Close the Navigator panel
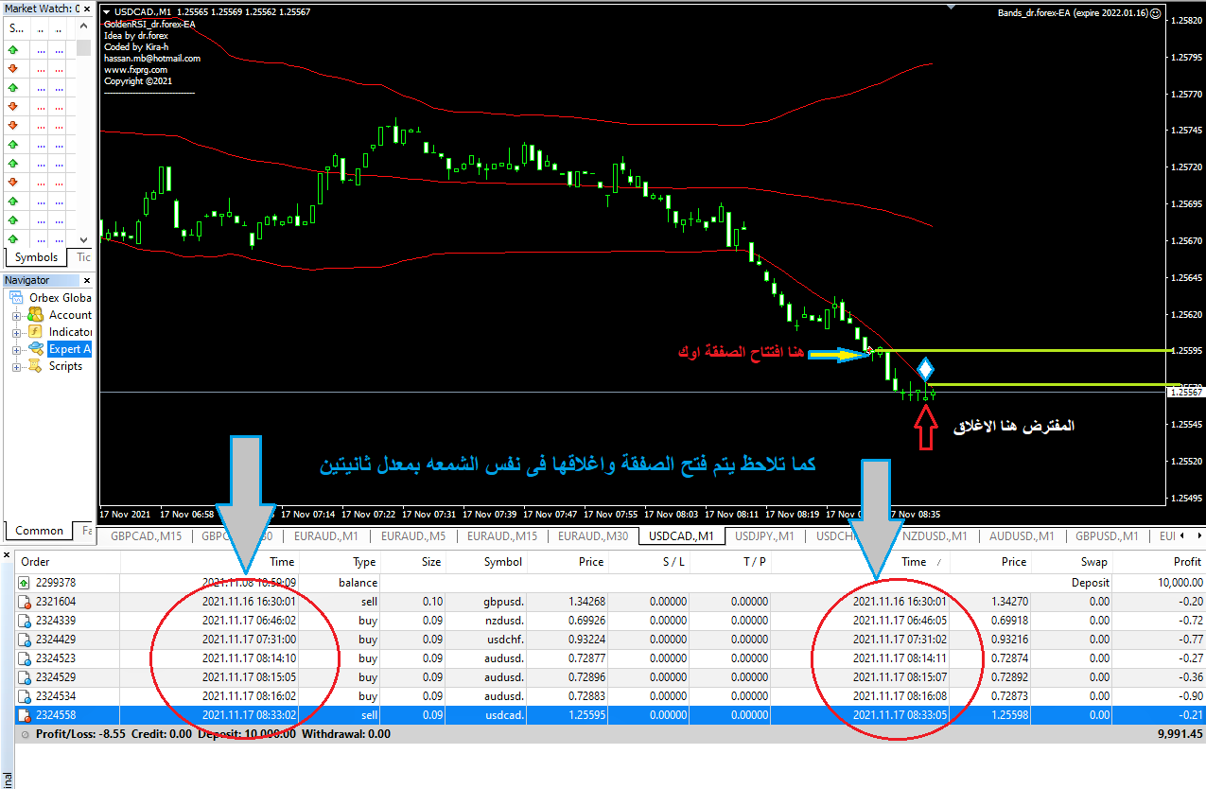 [x=87, y=280]
